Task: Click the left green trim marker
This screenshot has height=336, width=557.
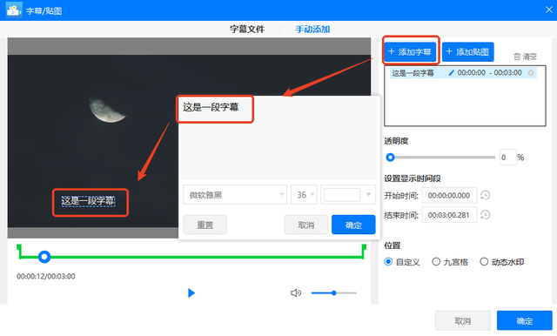Action: (19, 252)
